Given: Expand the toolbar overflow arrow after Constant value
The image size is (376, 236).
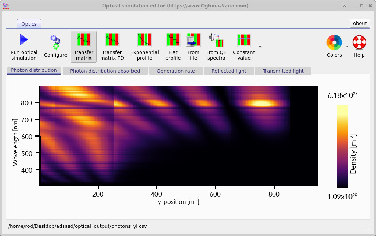Looking at the screenshot, I should [x=260, y=47].
